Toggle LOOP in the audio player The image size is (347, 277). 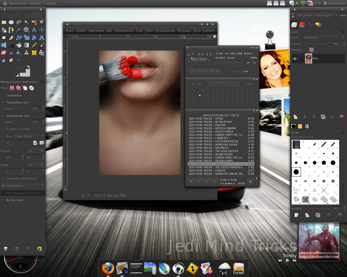tap(246, 72)
